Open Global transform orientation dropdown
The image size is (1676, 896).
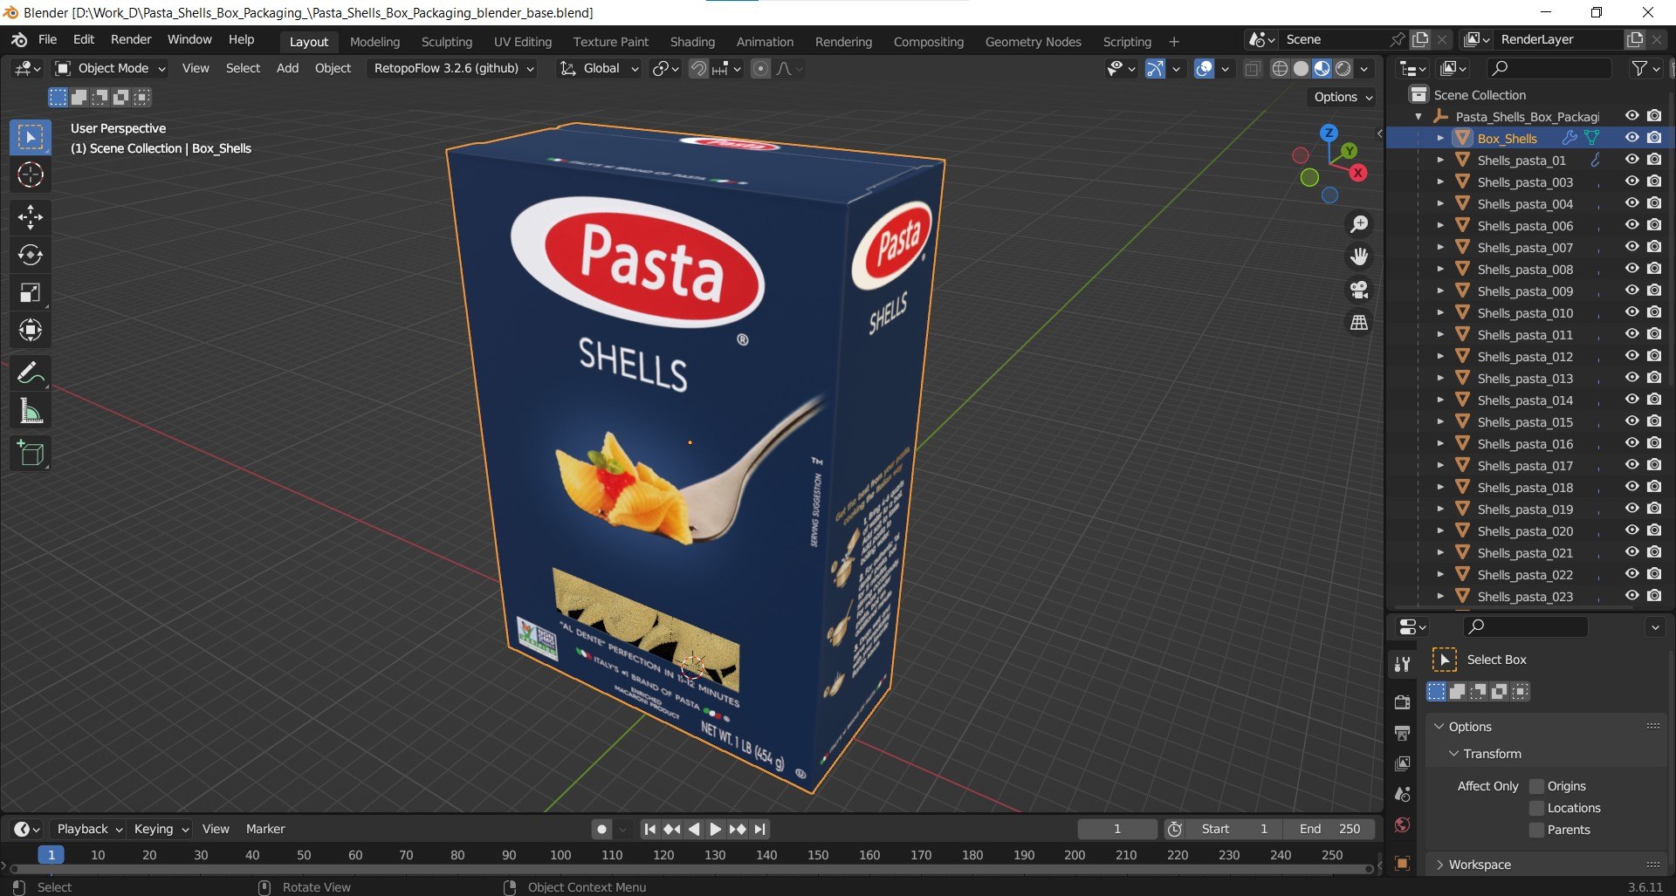[600, 68]
